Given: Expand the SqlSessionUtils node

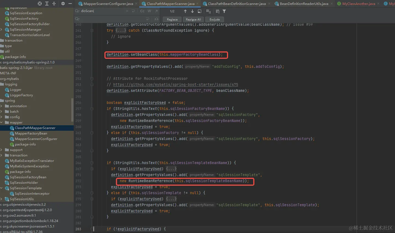Looking at the screenshot, I should pyautogui.click(x=1, y=199).
